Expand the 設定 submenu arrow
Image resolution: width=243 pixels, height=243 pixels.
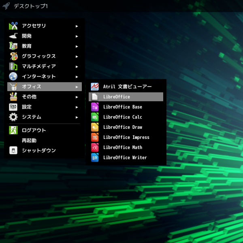(x=77, y=107)
